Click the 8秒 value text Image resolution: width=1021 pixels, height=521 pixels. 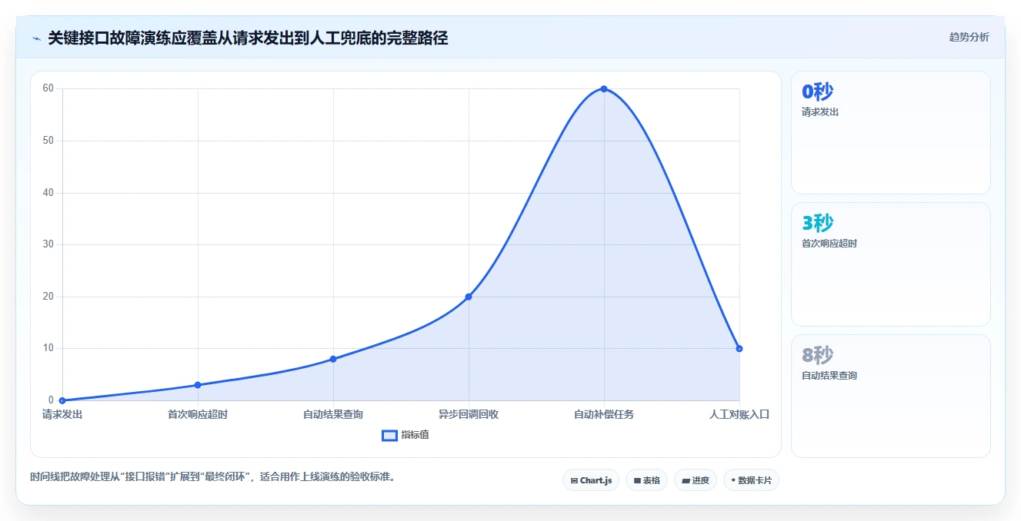[817, 355]
